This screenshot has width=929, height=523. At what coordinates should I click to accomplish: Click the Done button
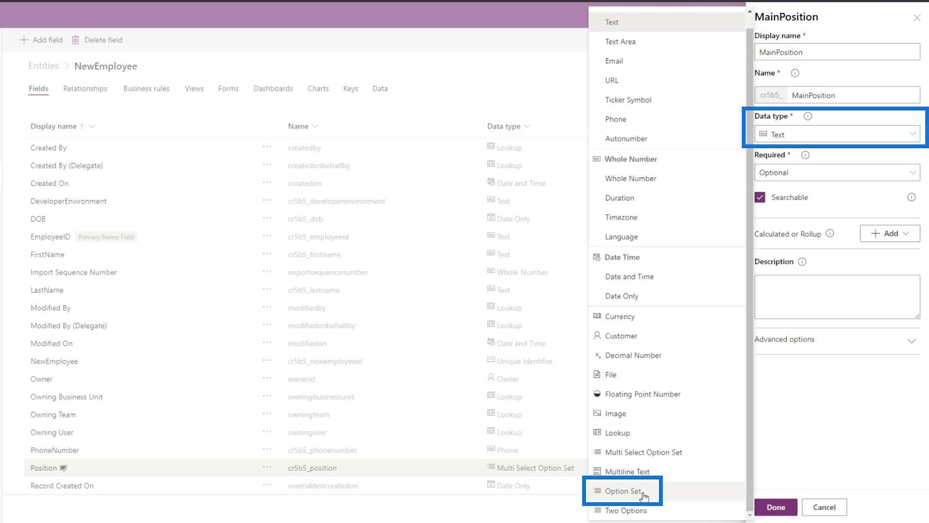tap(776, 507)
